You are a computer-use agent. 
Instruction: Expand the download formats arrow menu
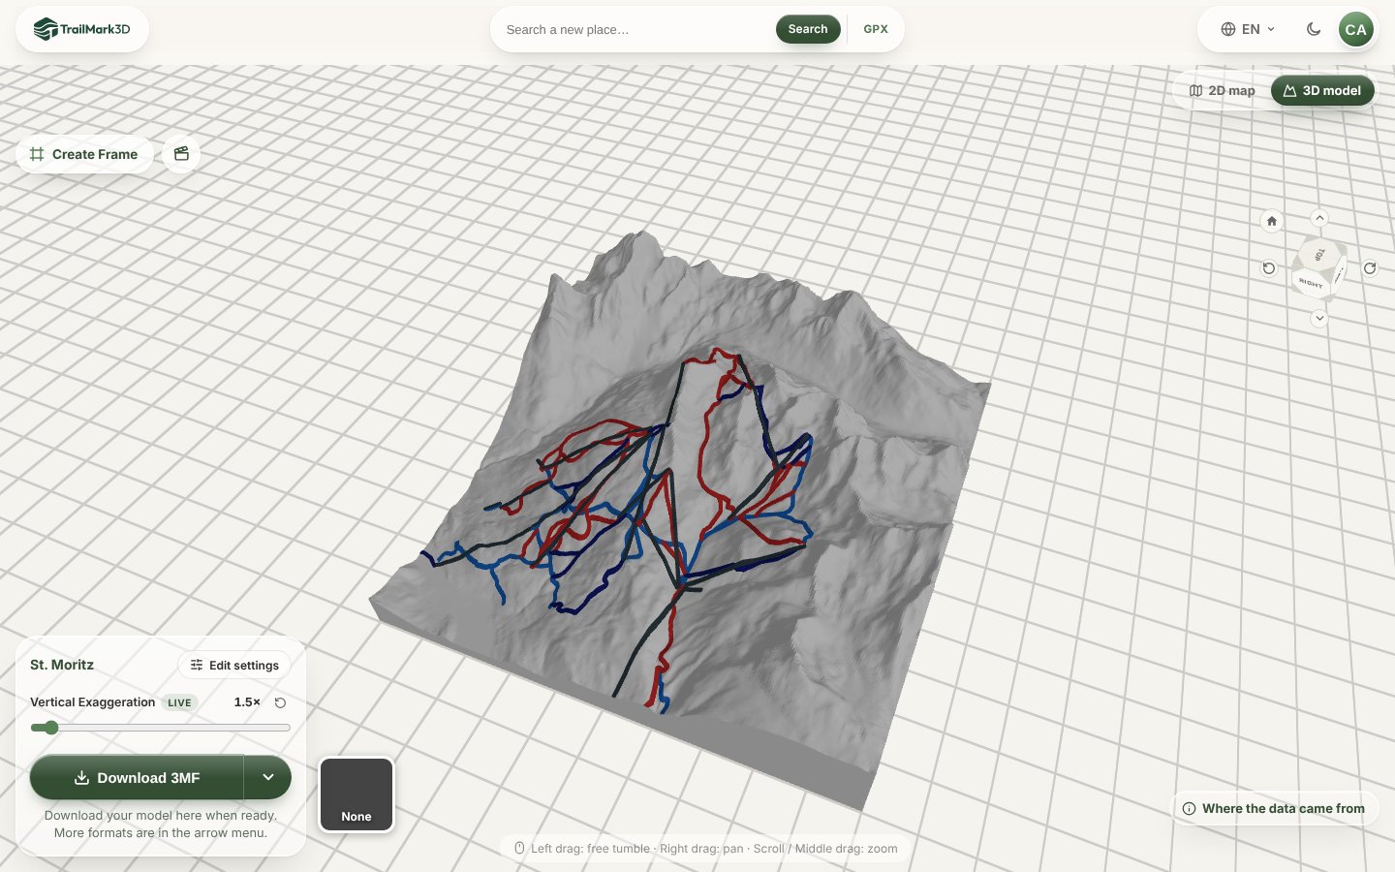(268, 777)
